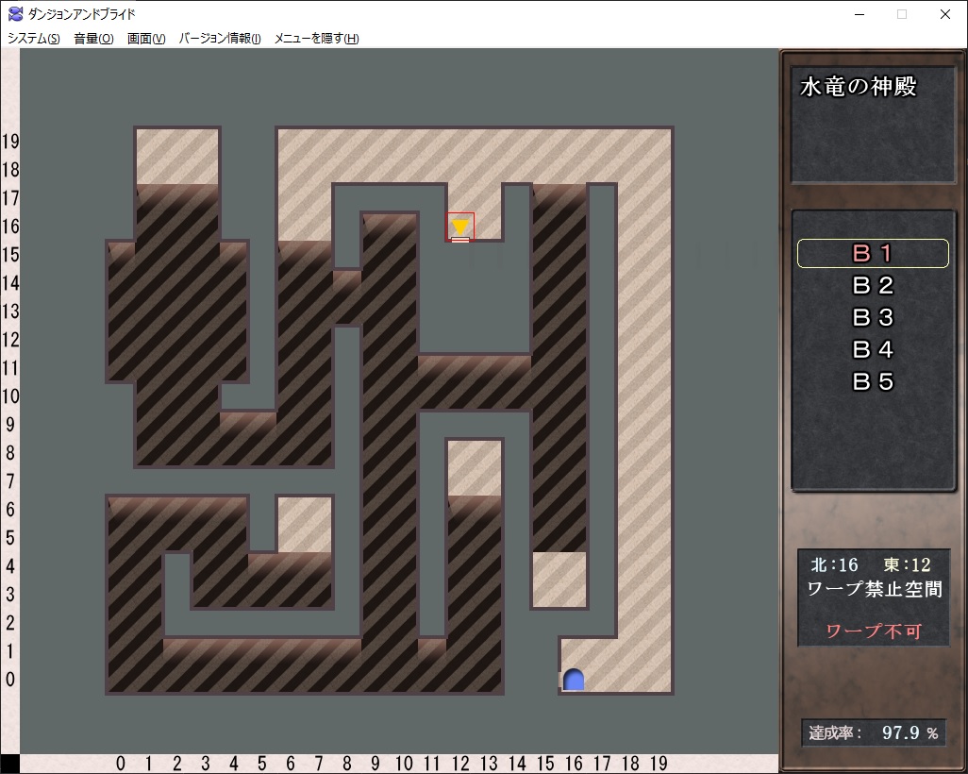This screenshot has width=968, height=774.
Task: Click the coordinates text 北:16 東:12
Action: [x=871, y=564]
